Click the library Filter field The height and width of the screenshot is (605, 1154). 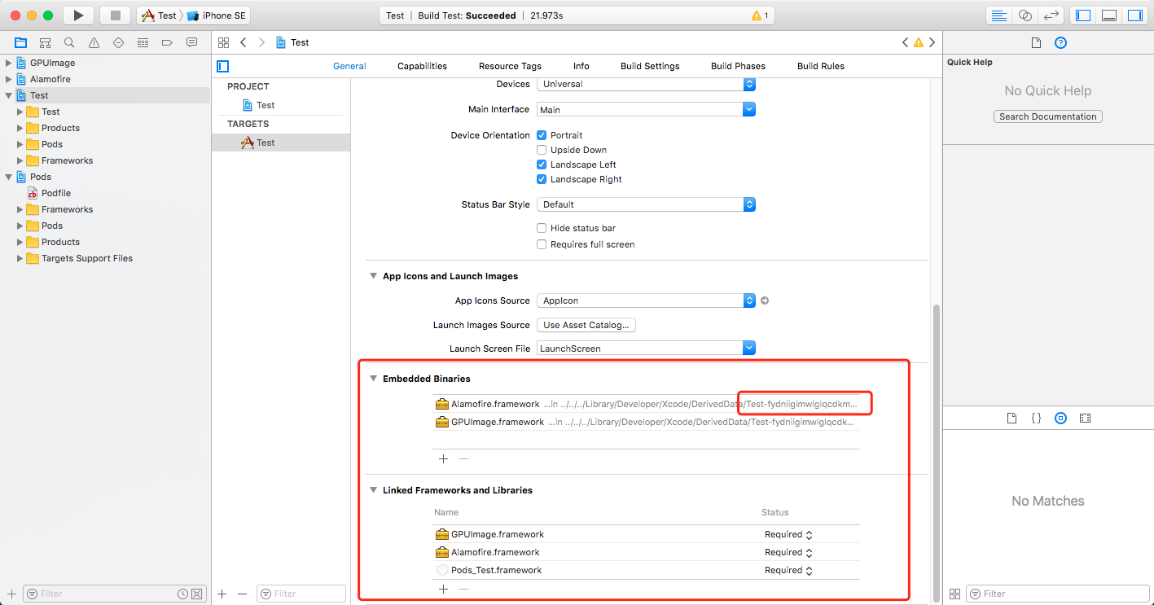tap(1056, 594)
